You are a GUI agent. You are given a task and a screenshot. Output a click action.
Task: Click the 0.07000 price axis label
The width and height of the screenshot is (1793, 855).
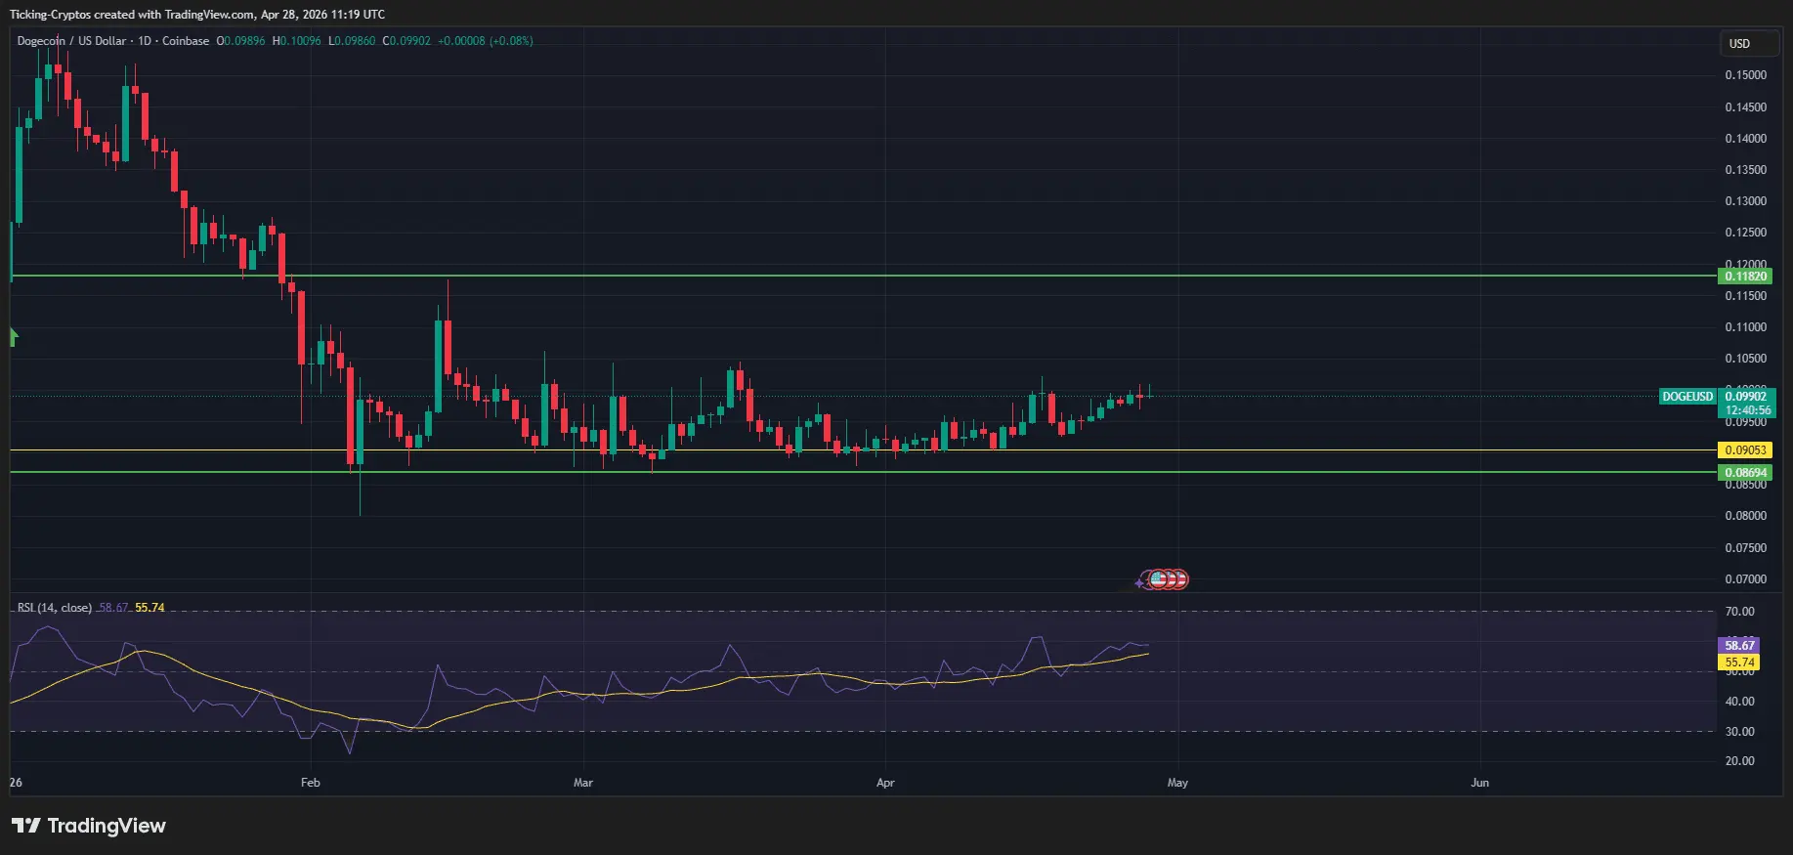[x=1745, y=579]
